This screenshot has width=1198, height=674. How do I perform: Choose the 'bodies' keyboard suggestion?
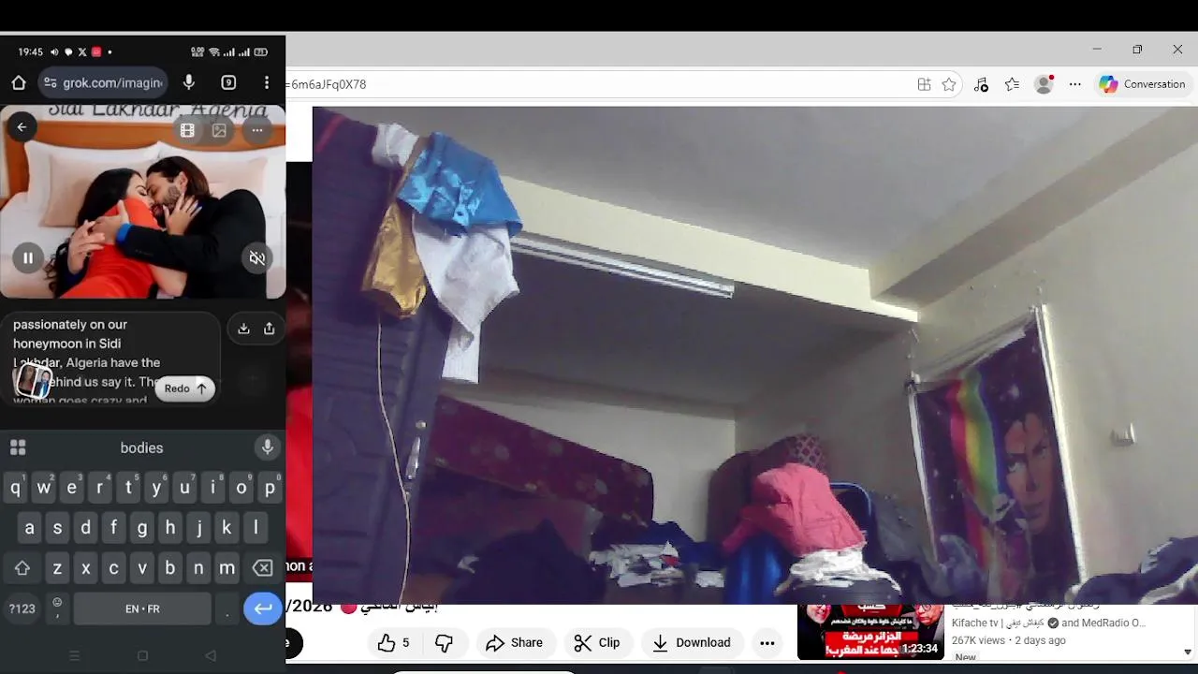click(x=142, y=447)
